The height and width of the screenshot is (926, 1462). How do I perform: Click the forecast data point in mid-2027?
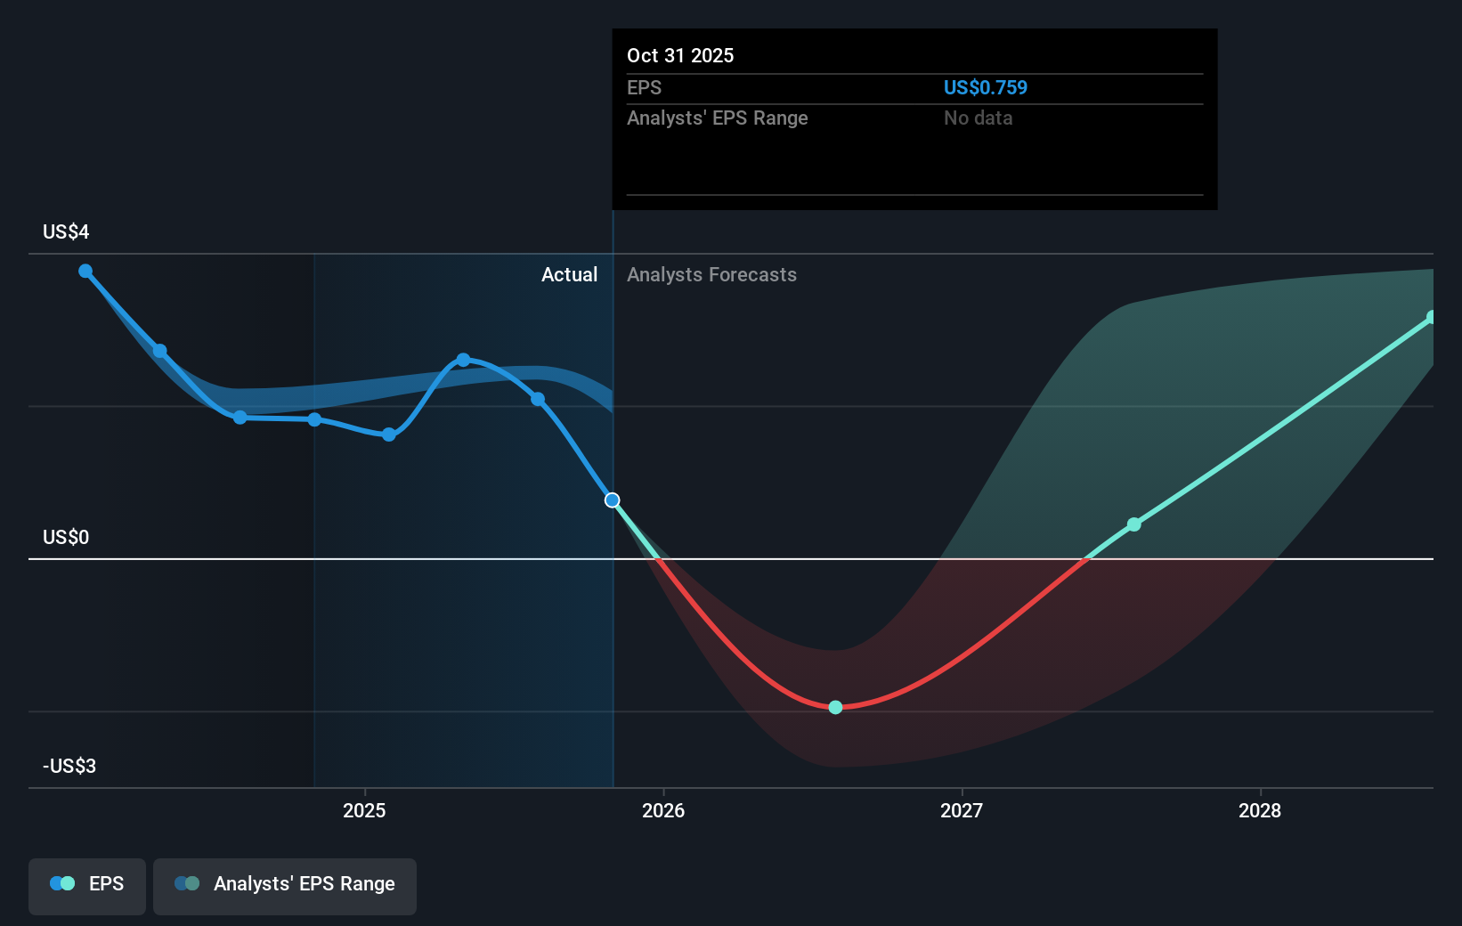coord(1133,524)
